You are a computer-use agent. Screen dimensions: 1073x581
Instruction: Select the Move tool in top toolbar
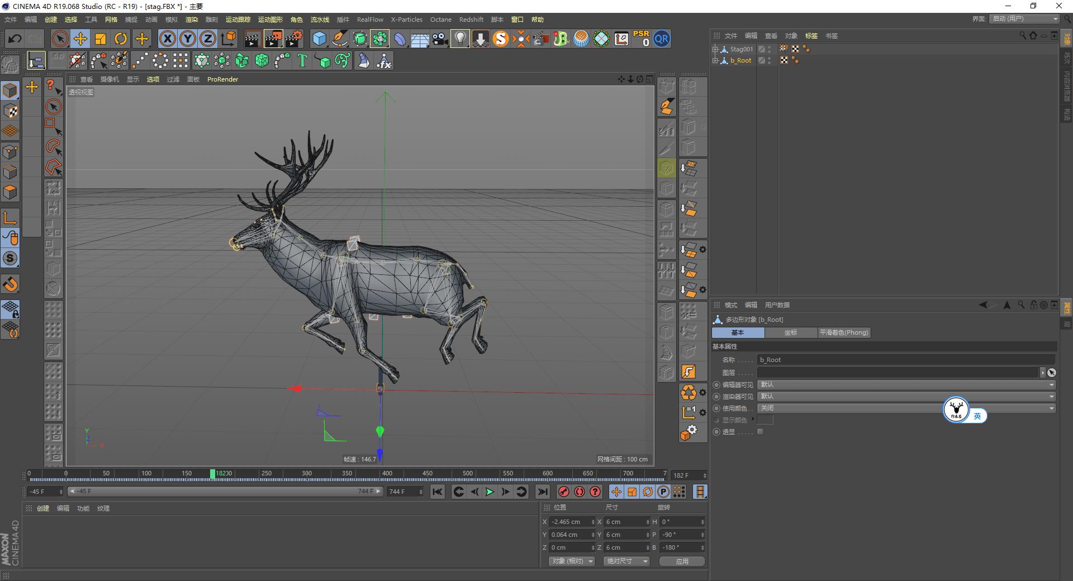(80, 39)
